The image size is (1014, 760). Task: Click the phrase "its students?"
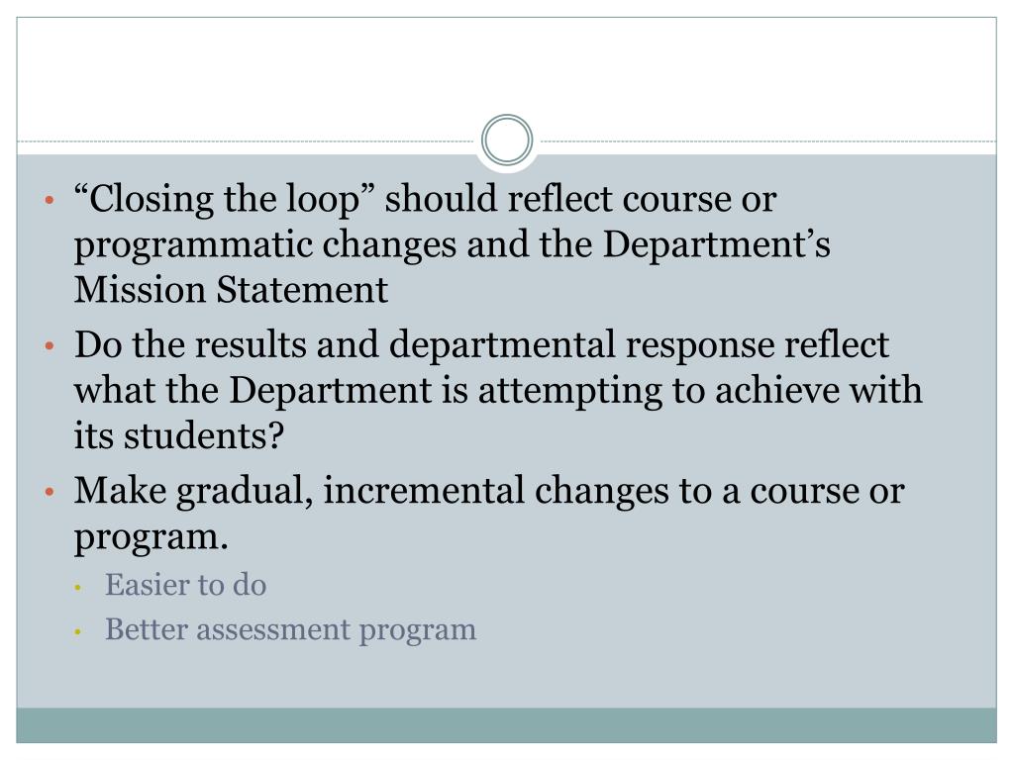point(179,435)
